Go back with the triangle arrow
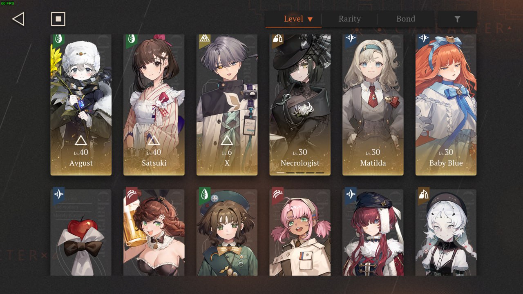Screen dimensions: 523x294 click(x=18, y=19)
